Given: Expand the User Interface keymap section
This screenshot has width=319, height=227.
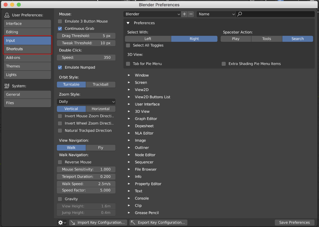Looking at the screenshot, I should 129,104.
